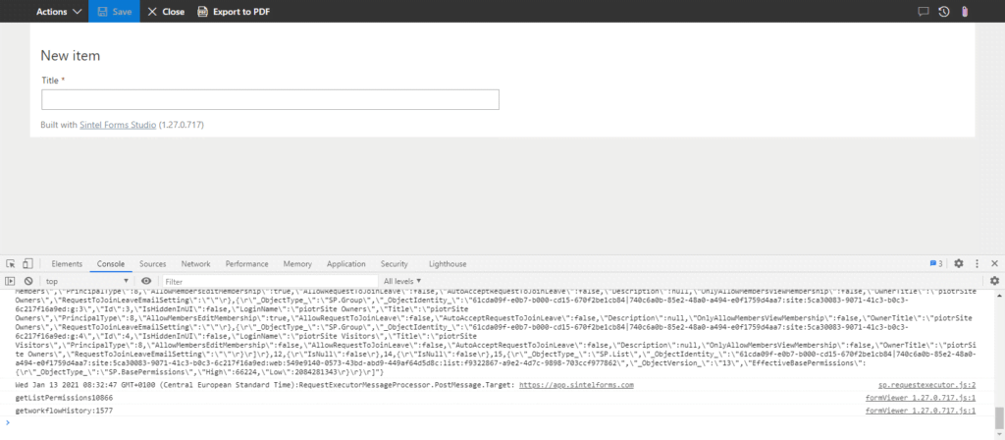Create live expression with the eye icon
Image resolution: width=1005 pixels, height=440 pixels.
[146, 281]
